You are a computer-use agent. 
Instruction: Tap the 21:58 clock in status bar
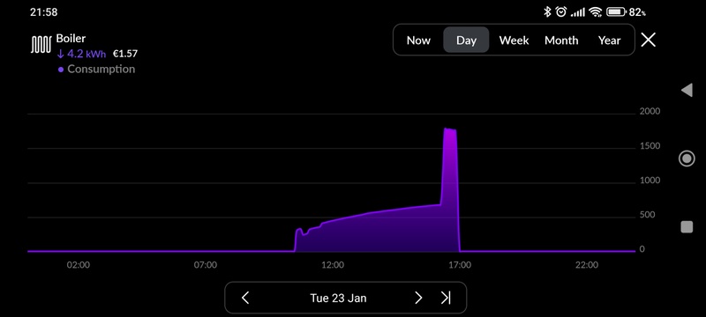click(x=43, y=12)
